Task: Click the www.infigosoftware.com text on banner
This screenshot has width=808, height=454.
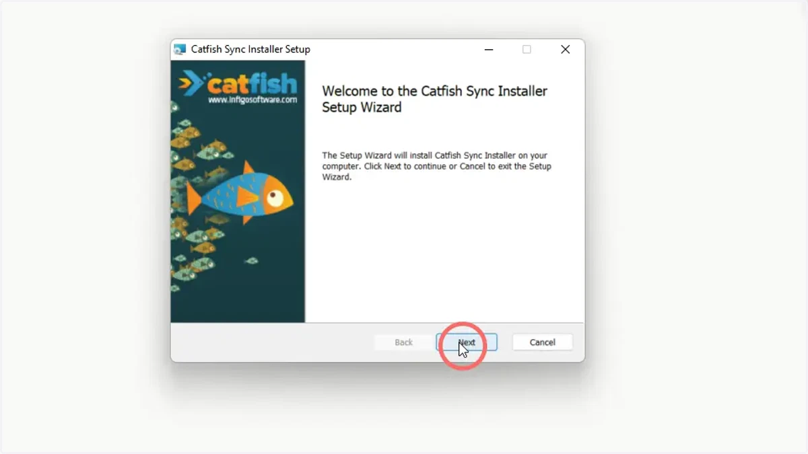Action: (x=252, y=100)
